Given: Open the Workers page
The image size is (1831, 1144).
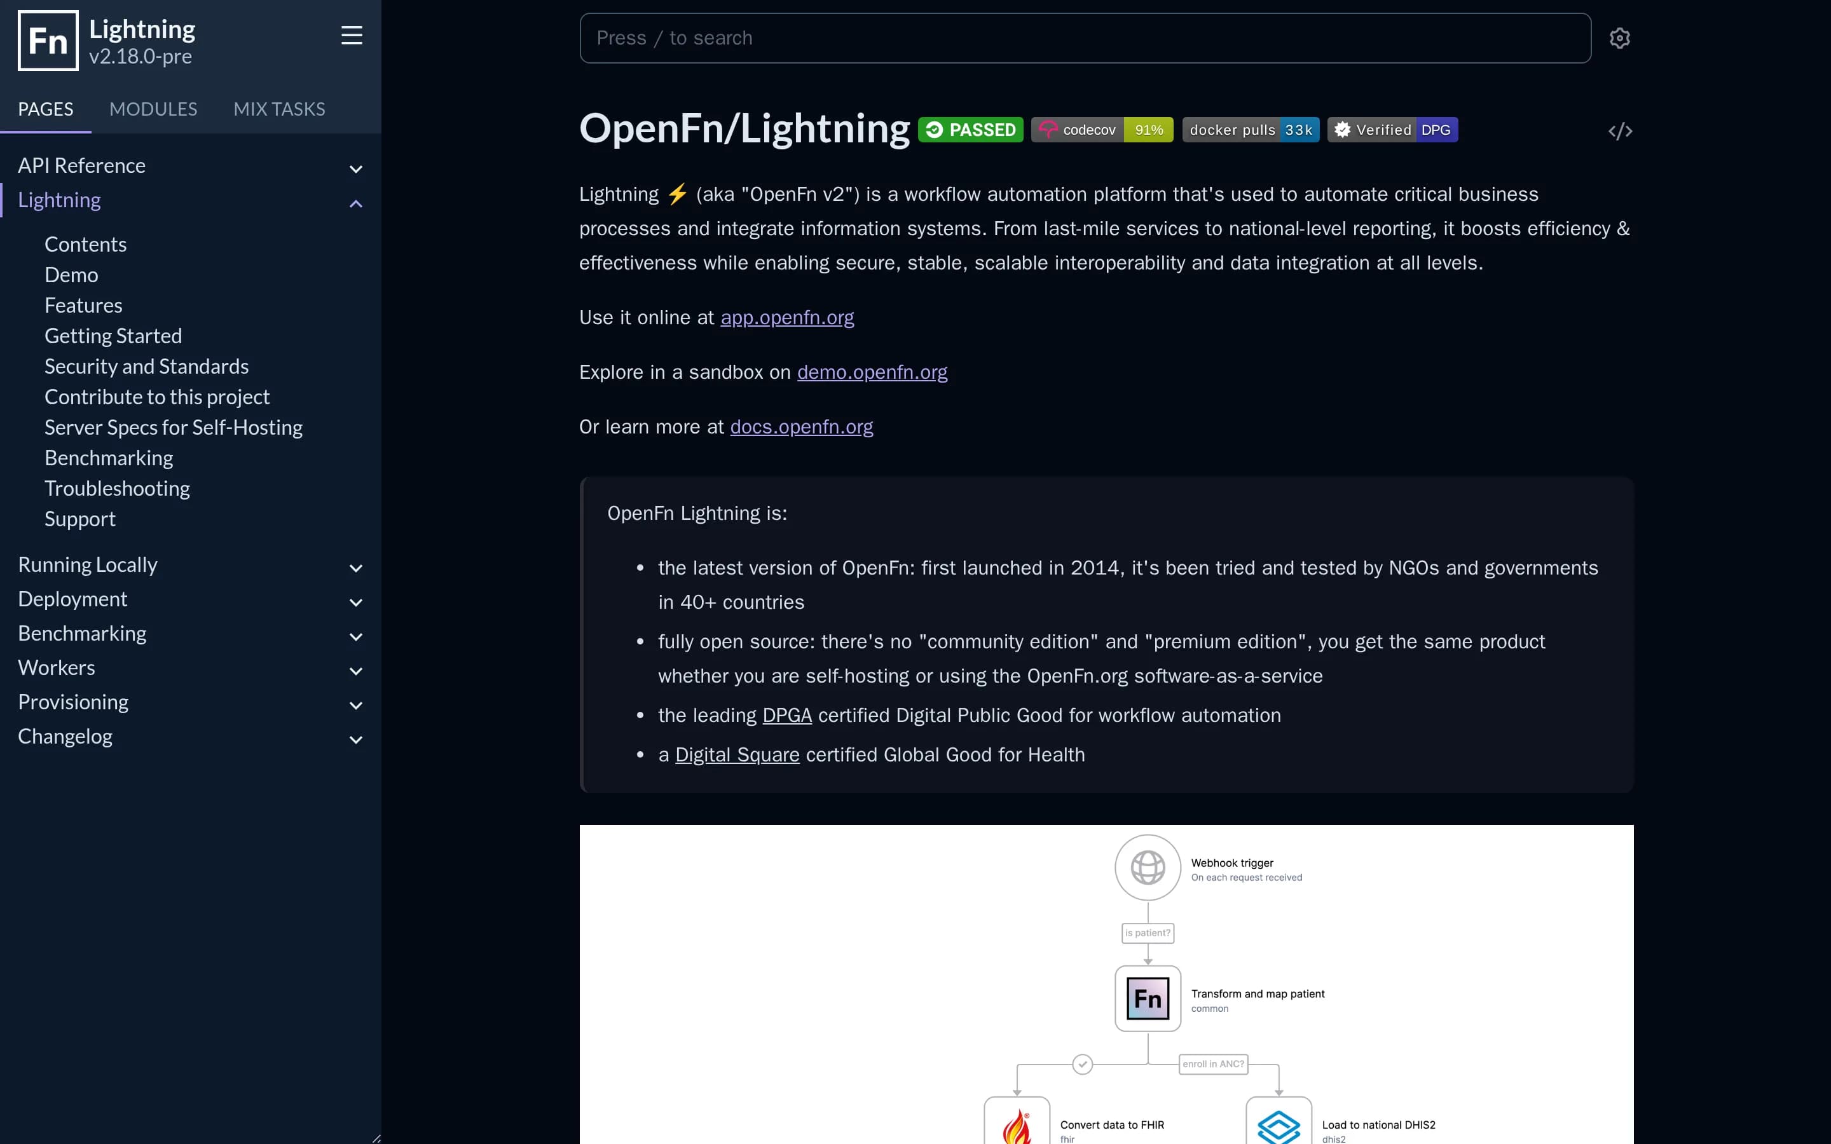Looking at the screenshot, I should [57, 668].
